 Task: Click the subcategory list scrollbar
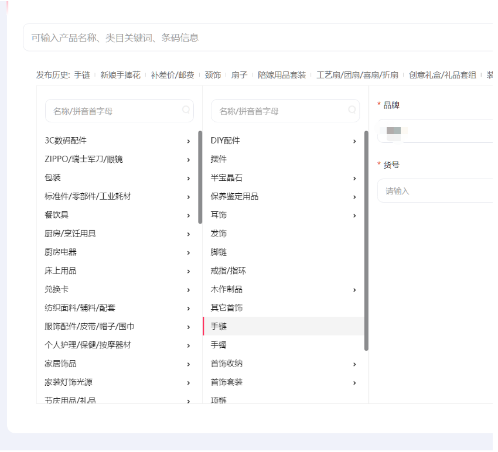pos(367,240)
